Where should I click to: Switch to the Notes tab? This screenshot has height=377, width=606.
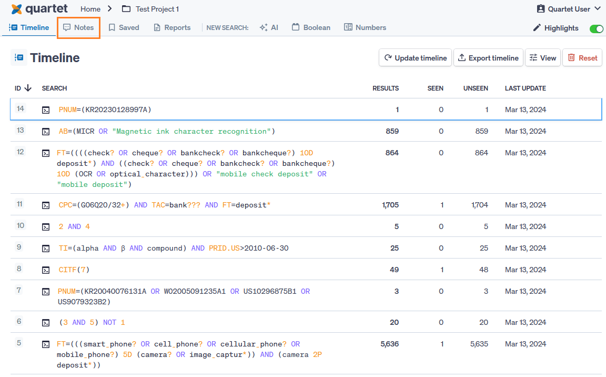[x=78, y=27]
